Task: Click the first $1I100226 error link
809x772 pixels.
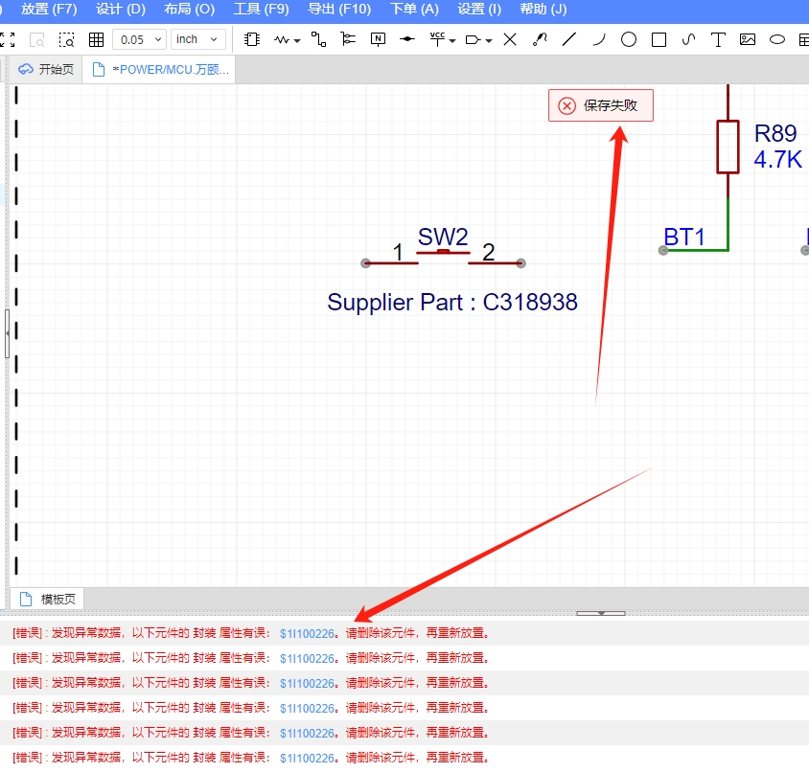Action: pyautogui.click(x=307, y=633)
